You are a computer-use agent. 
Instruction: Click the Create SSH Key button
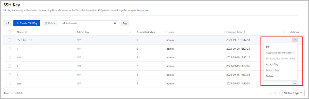point(27,23)
